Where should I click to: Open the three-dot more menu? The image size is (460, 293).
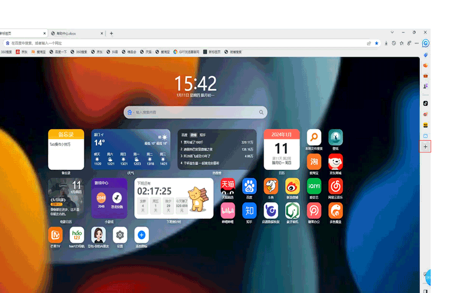pos(417,44)
